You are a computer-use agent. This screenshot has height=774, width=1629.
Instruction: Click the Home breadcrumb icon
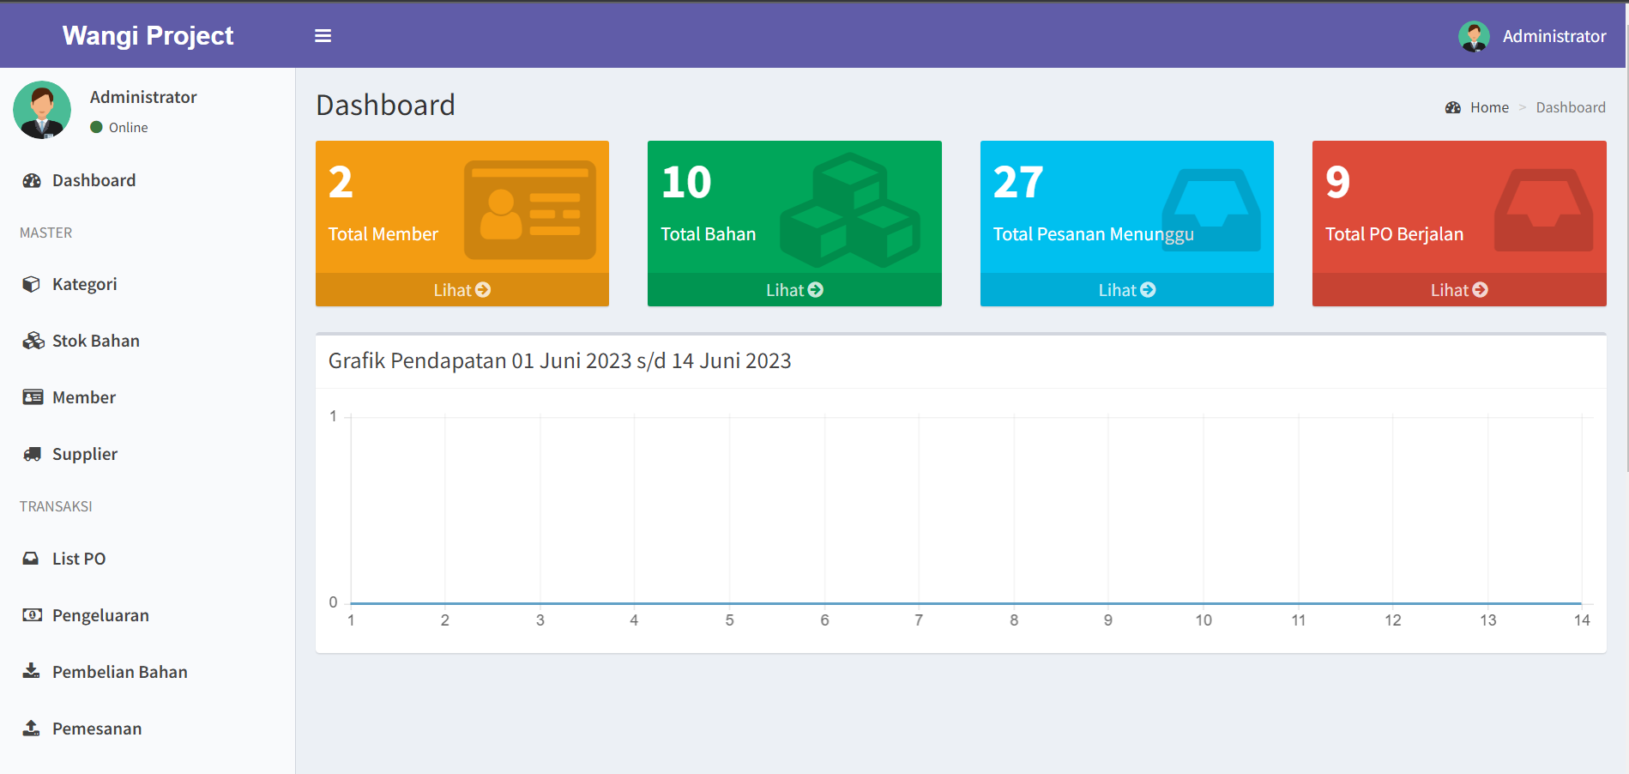1452,106
